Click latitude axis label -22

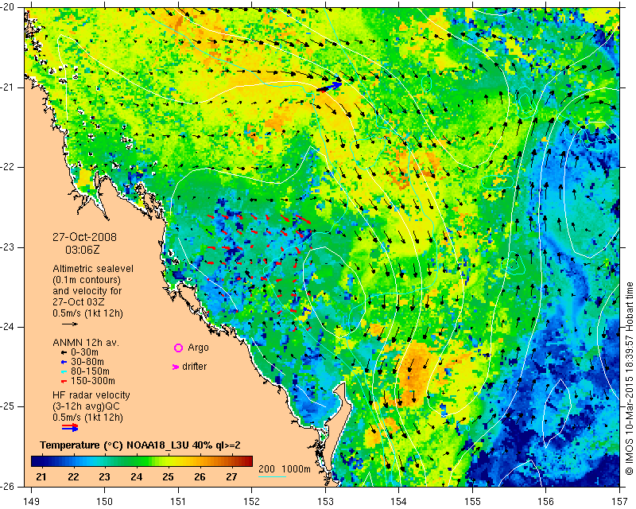6,167
